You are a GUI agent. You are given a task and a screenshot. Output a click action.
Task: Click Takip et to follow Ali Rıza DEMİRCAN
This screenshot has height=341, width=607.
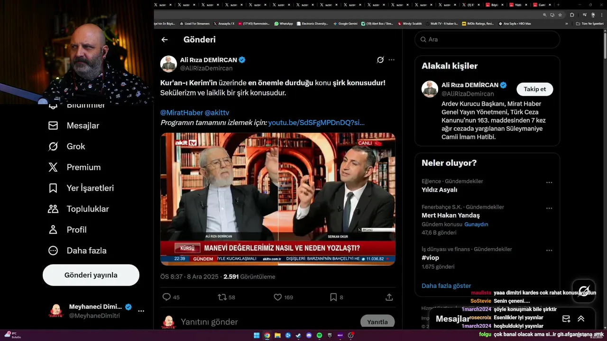click(534, 89)
